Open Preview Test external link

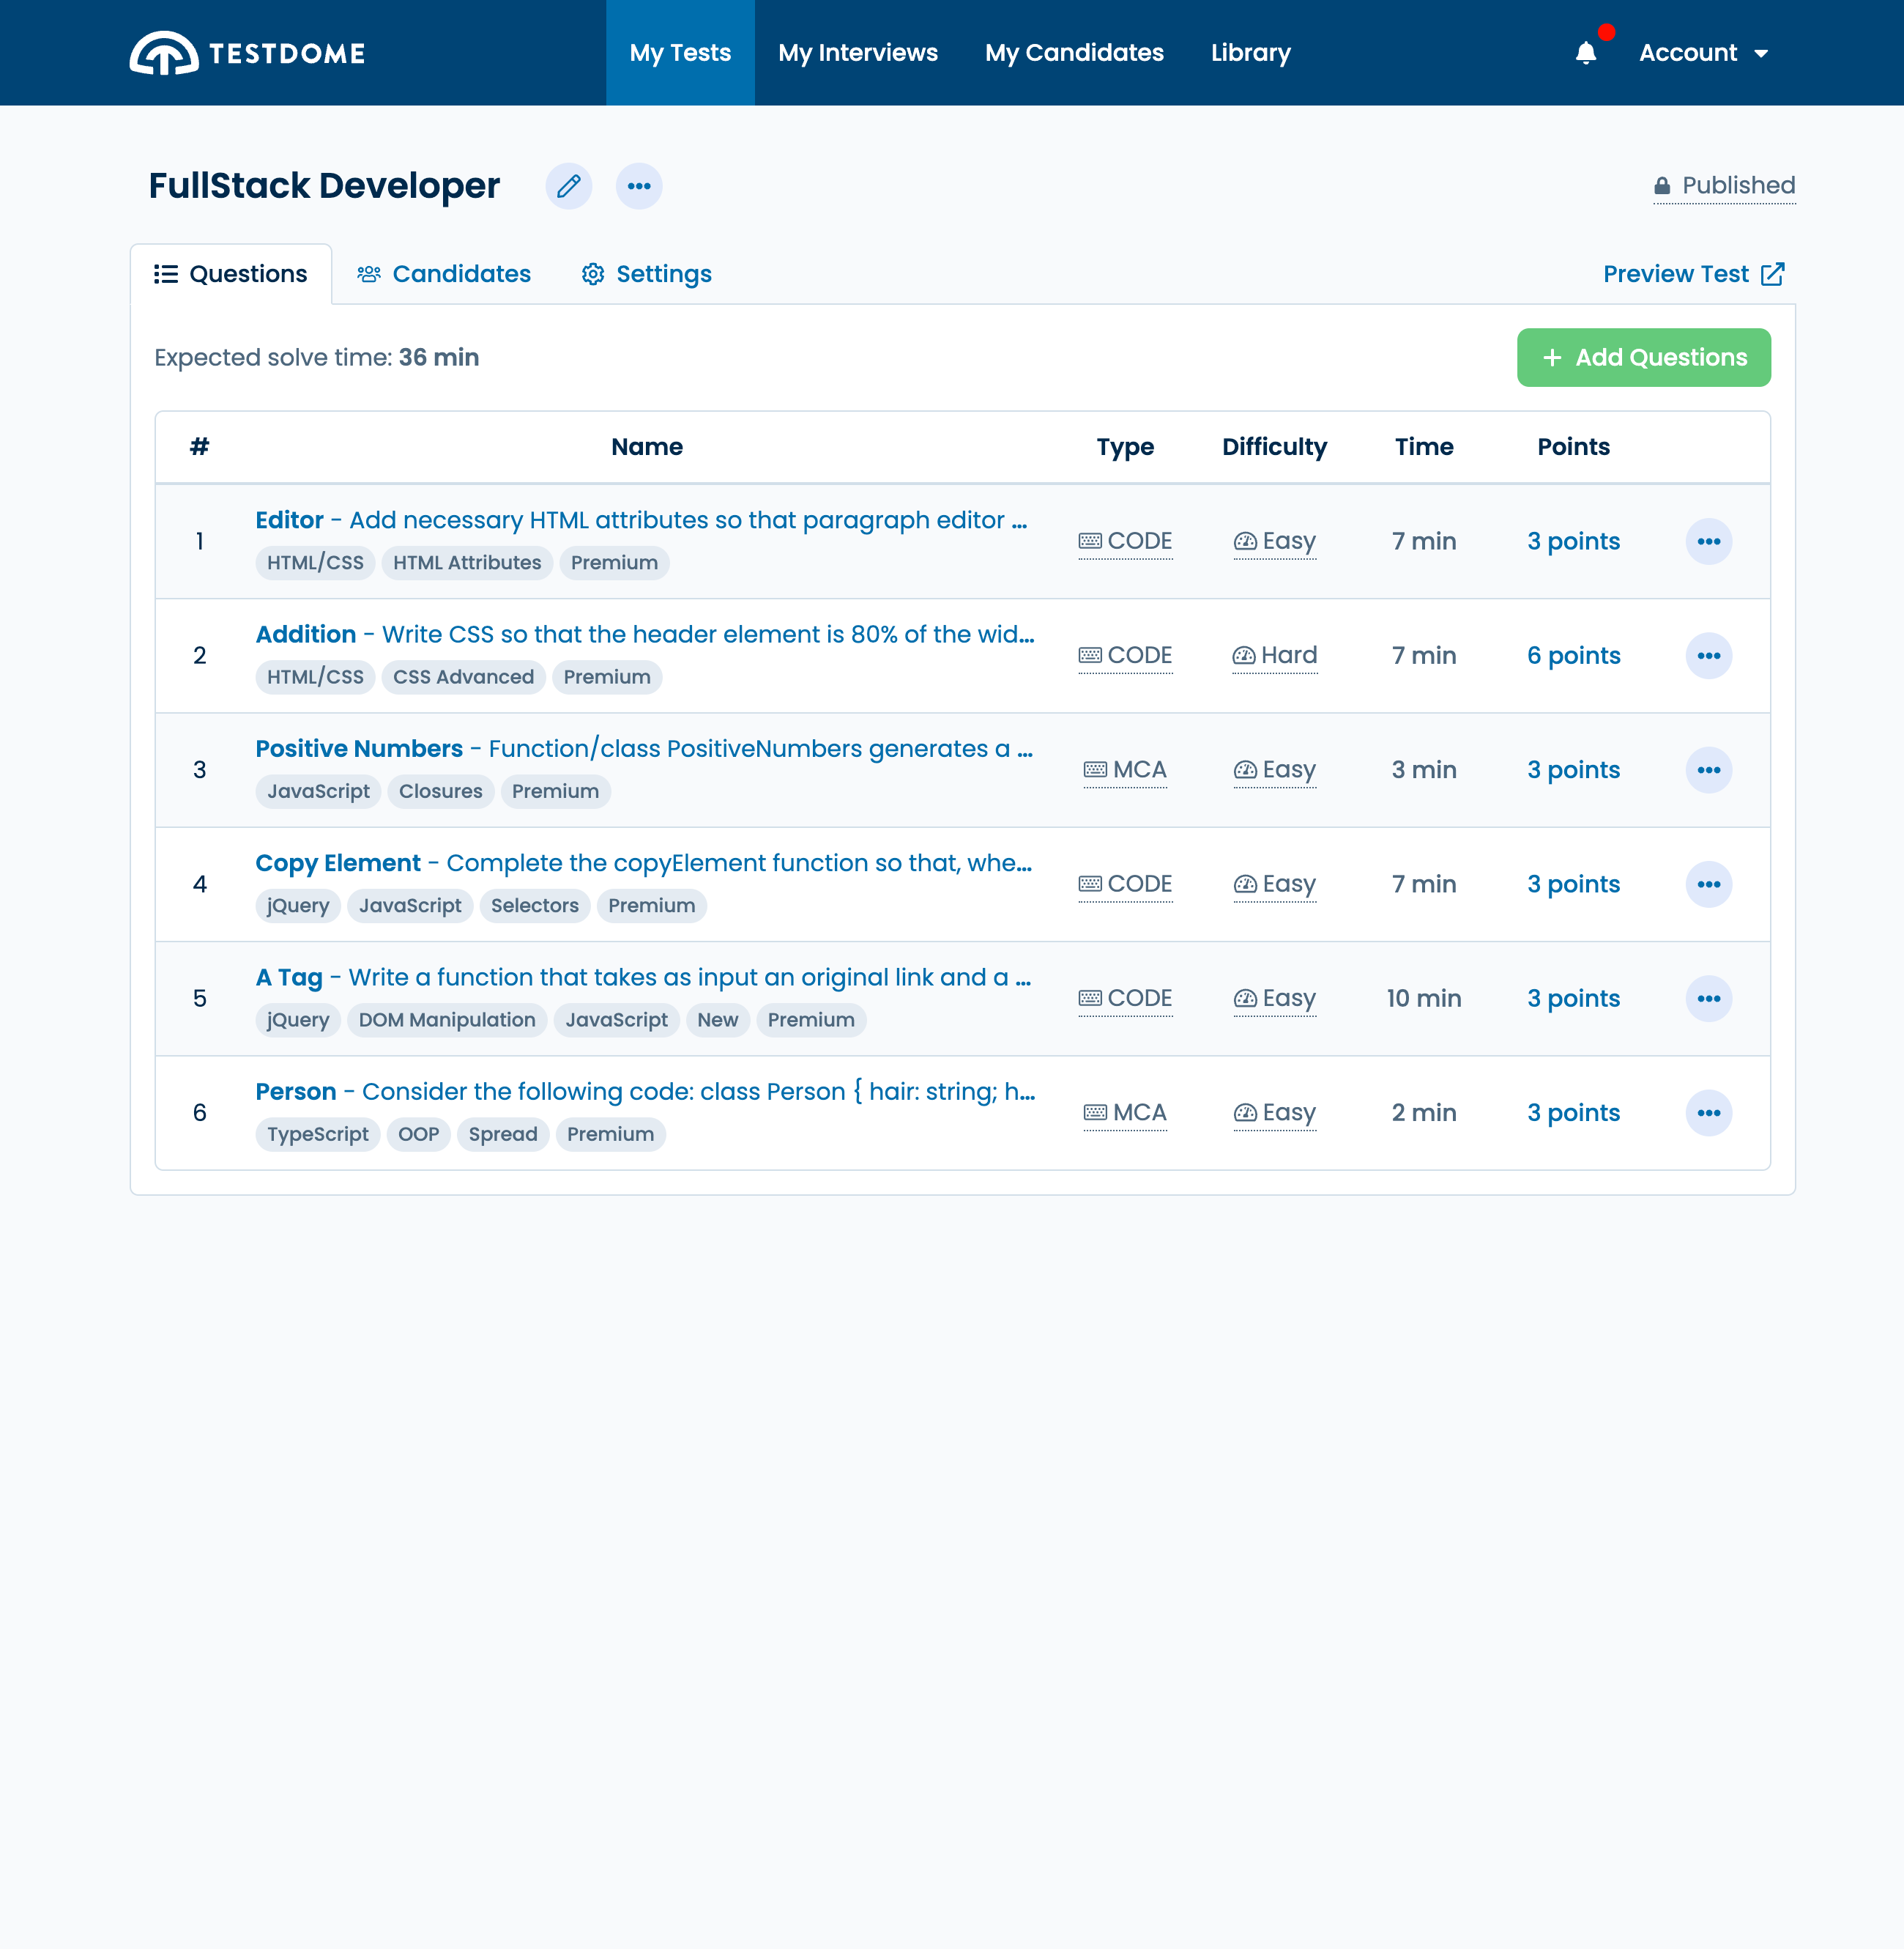click(x=1693, y=274)
